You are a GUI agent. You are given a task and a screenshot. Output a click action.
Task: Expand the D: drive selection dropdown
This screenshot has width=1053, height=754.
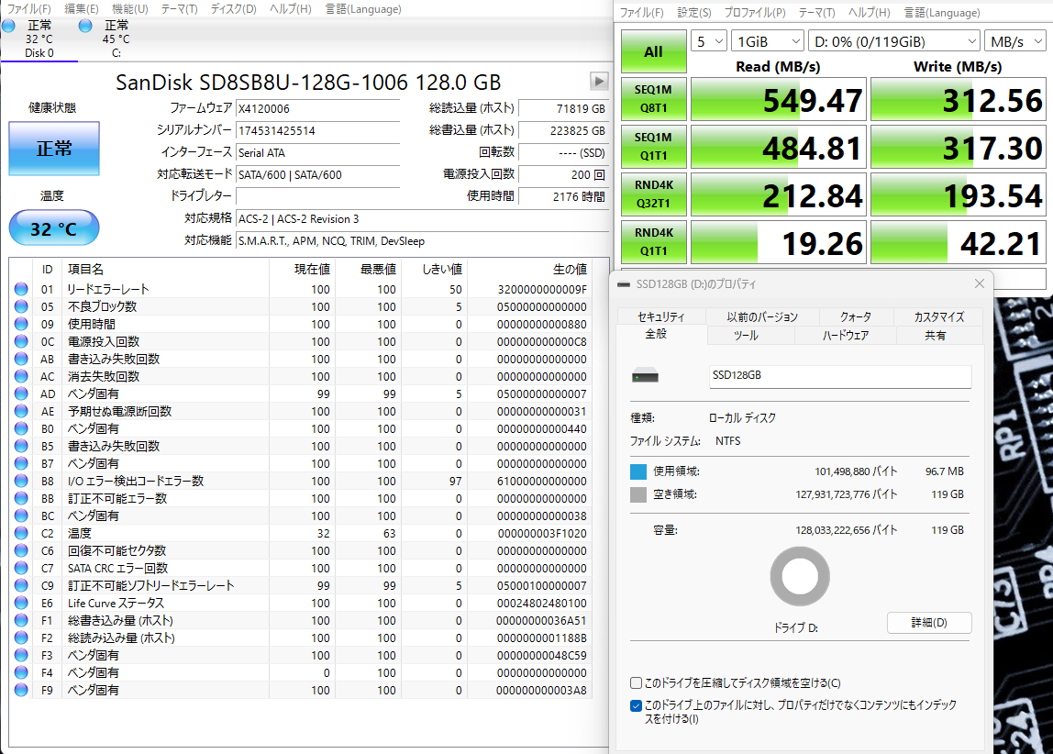pyautogui.click(x=893, y=41)
